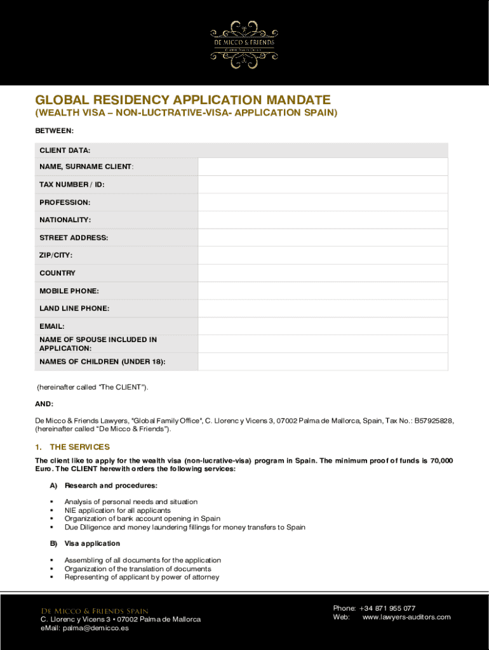The height and width of the screenshot is (650, 489).
Task: Click the Name, Surname Client input field
Action: pyautogui.click(x=323, y=166)
